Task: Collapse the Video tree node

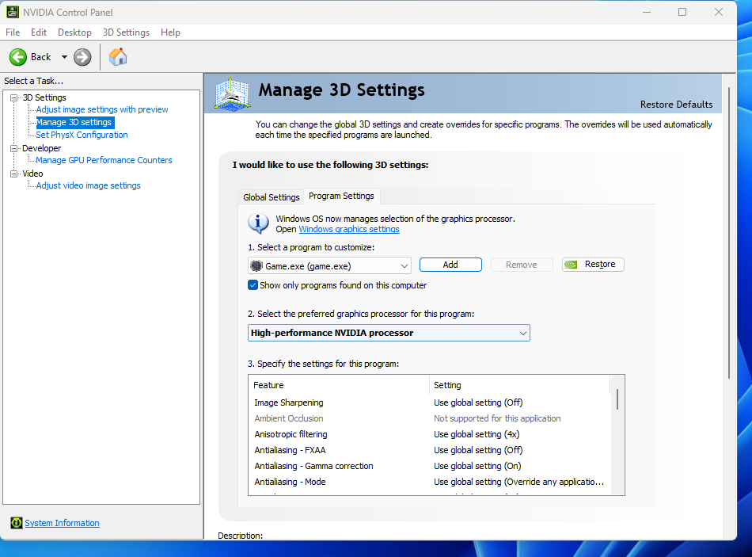Action: tap(14, 174)
